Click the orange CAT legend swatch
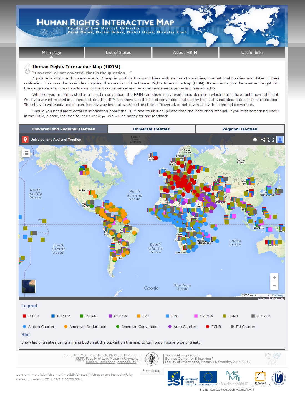Viewport: 305px width, 393px height. (x=139, y=316)
